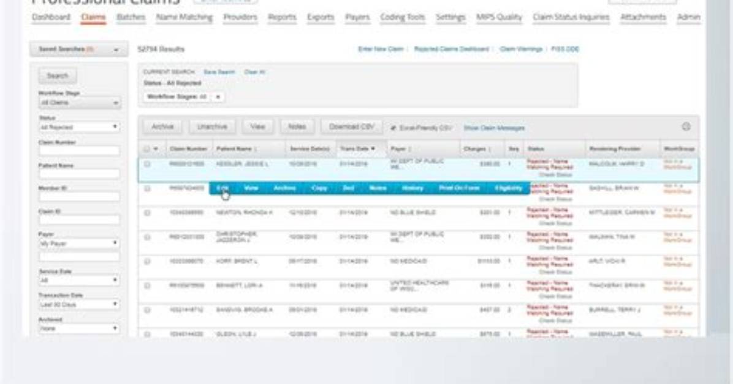Remove the Workflow Stages filter chip
The width and height of the screenshot is (733, 384).
tap(218, 97)
